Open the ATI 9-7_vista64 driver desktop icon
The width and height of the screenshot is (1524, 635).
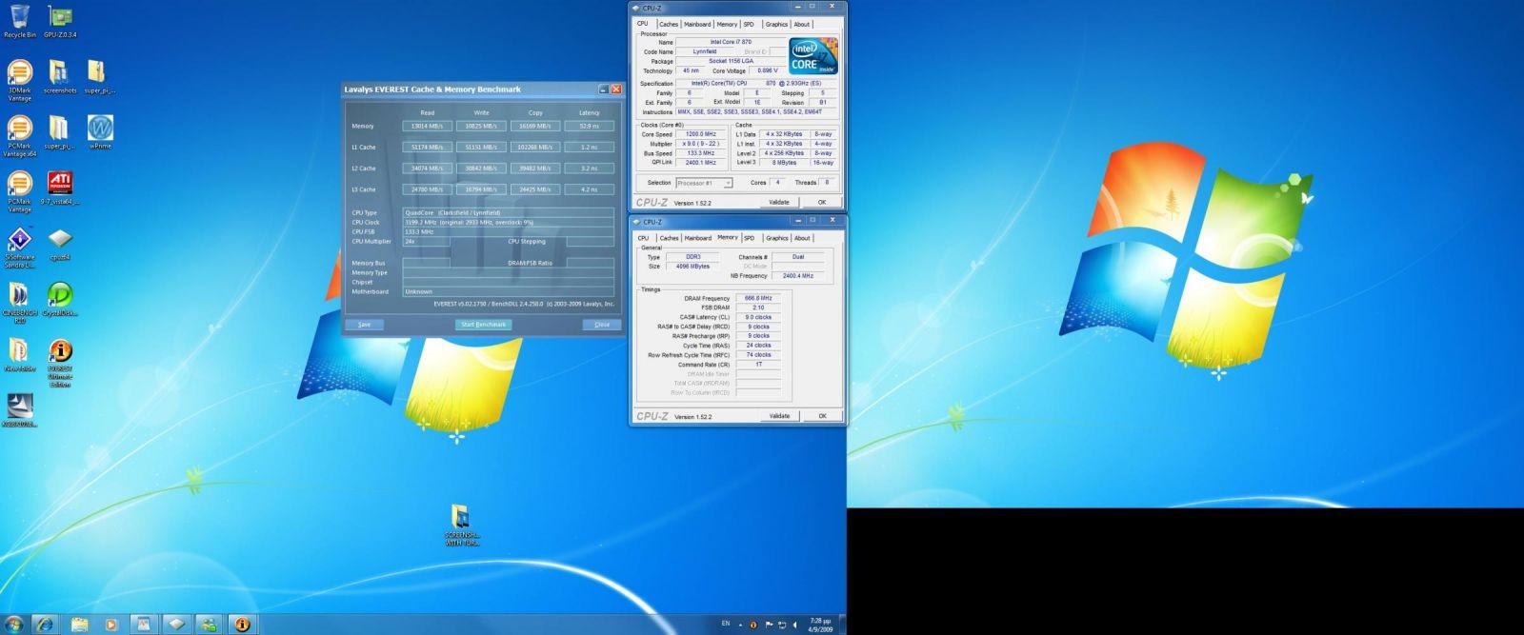(60, 189)
